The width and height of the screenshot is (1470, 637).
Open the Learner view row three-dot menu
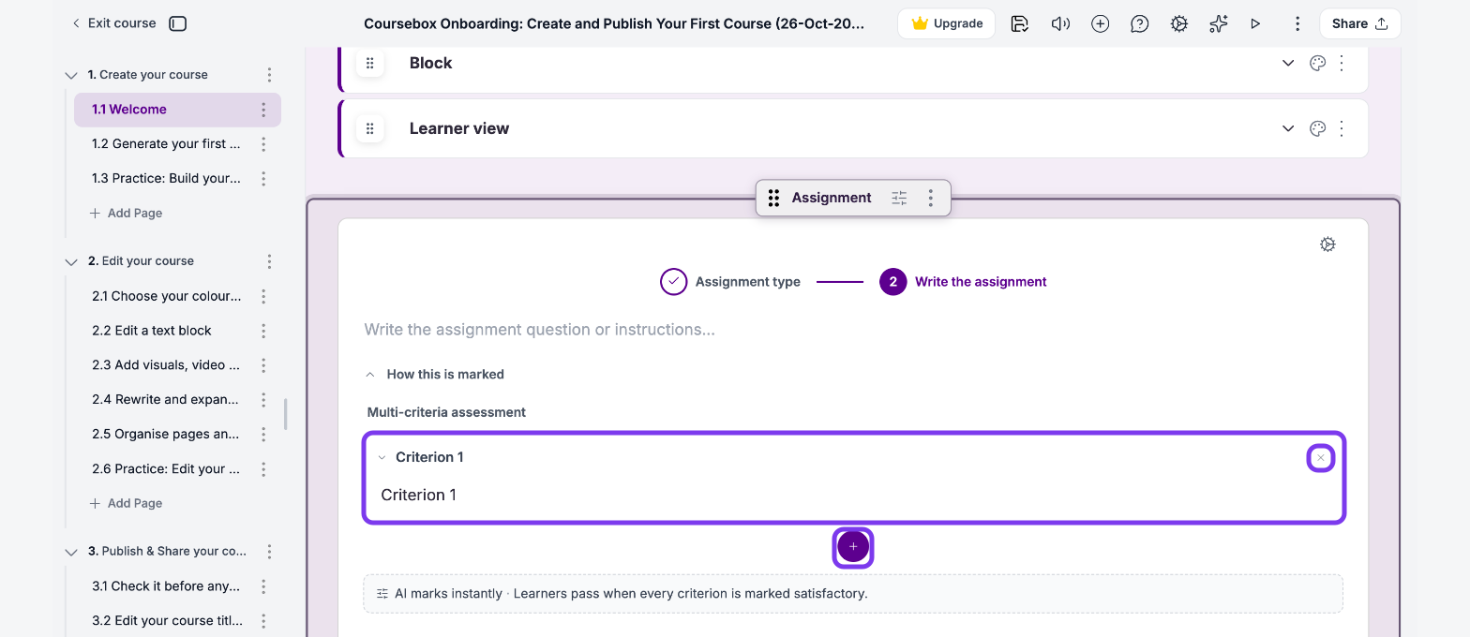(x=1342, y=128)
